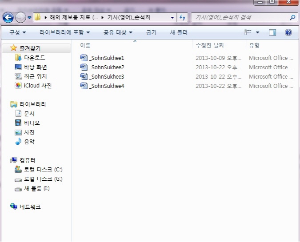Viewport: 300px width, 242px height.
Task: Expand the address bar history dropdown arrow
Action: 172,17
